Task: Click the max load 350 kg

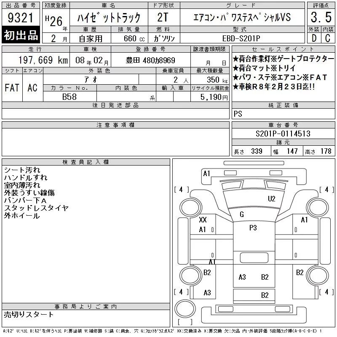Action: 217,80
